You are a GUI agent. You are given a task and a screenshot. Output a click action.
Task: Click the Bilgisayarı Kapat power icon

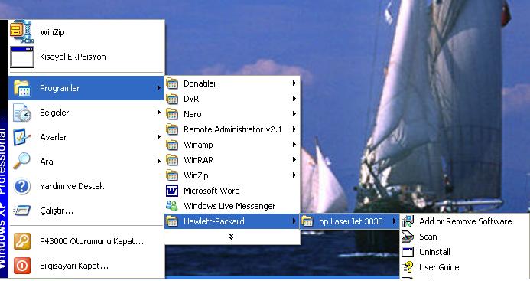[22, 266]
